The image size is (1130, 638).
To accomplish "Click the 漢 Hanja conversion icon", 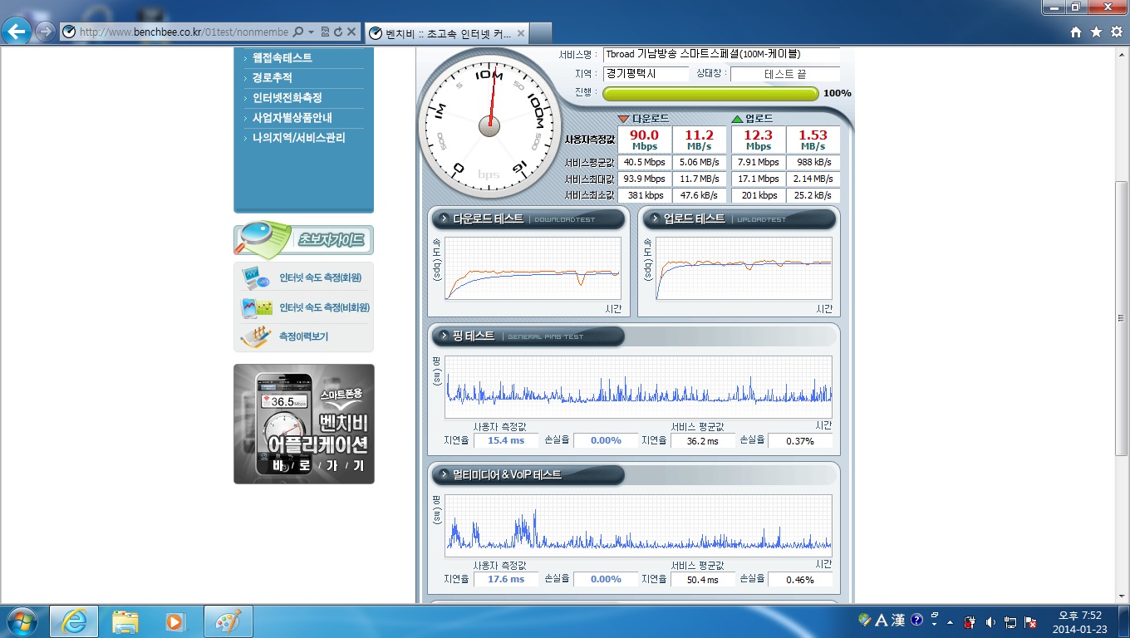I will pyautogui.click(x=898, y=621).
